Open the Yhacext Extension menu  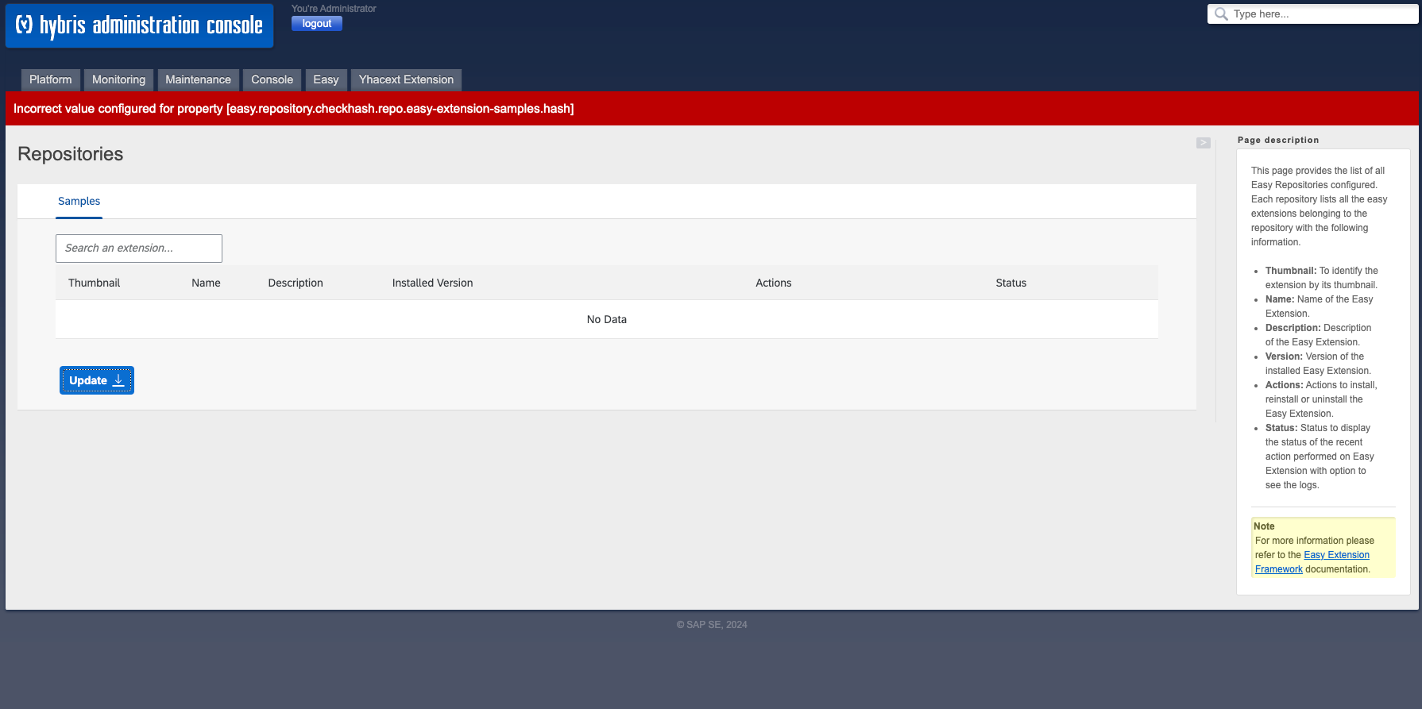(406, 79)
